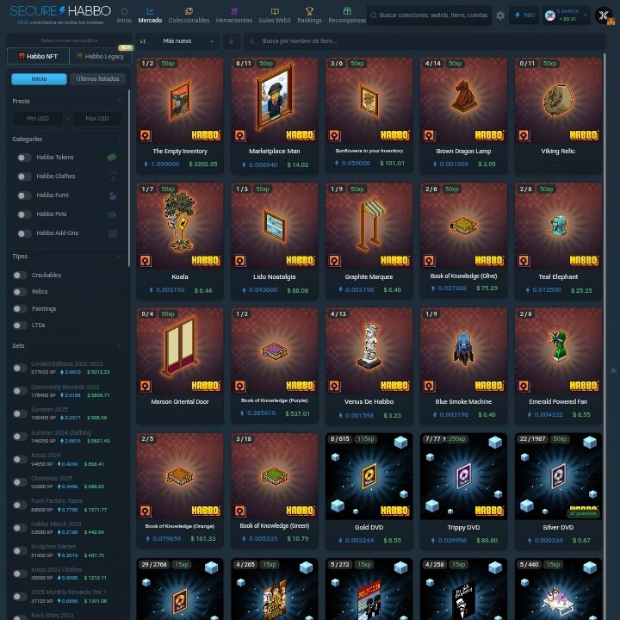This screenshot has height=620, width=620.
Task: Open the X profile avatar
Action: click(604, 15)
